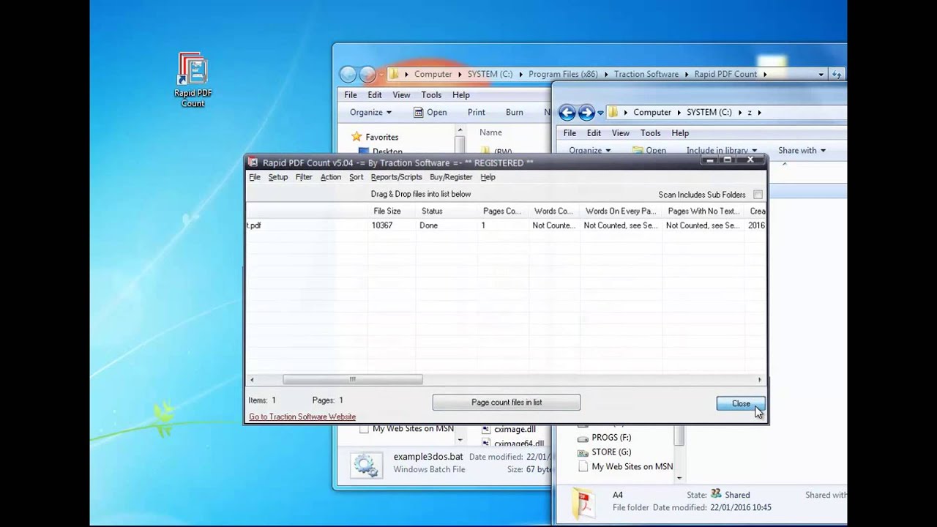The width and height of the screenshot is (937, 527).
Task: Open the address bar history dropdown for Rapid PDF Count path
Action: pyautogui.click(x=821, y=74)
